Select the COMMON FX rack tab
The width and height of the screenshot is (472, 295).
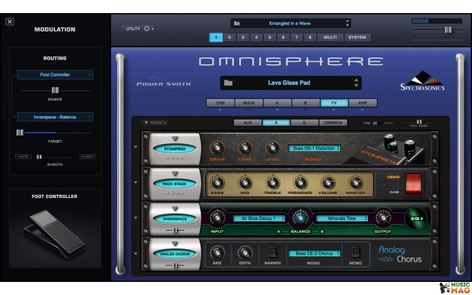click(x=332, y=123)
